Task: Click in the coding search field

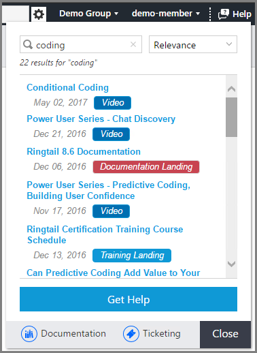Action: 81,44
